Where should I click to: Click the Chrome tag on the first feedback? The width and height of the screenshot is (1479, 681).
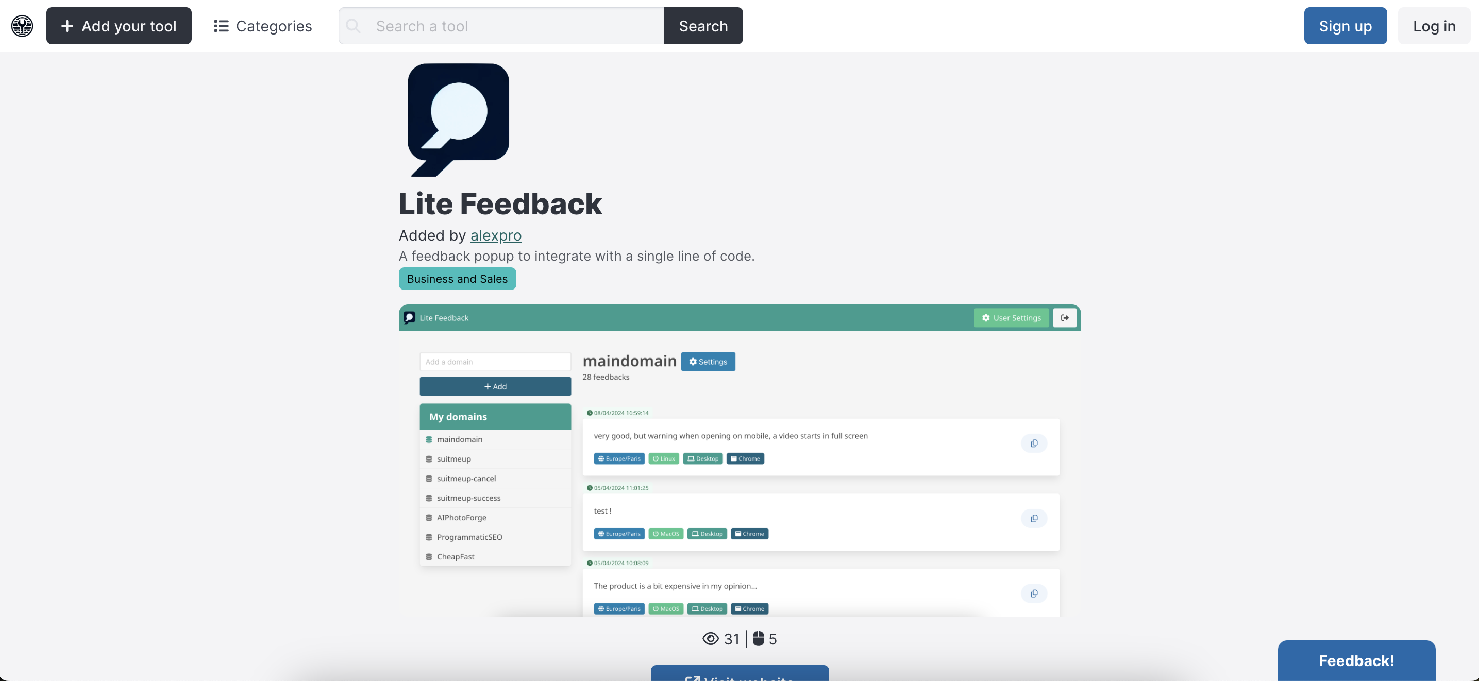pos(745,459)
